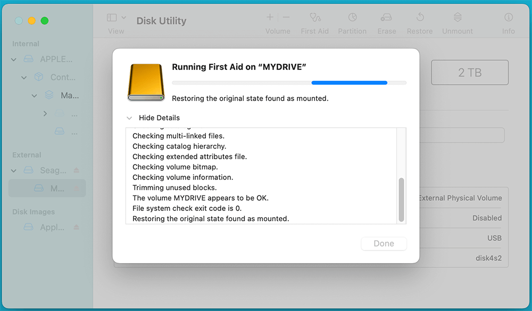Click the add volume plus icon
The height and width of the screenshot is (311, 532).
coord(270,18)
